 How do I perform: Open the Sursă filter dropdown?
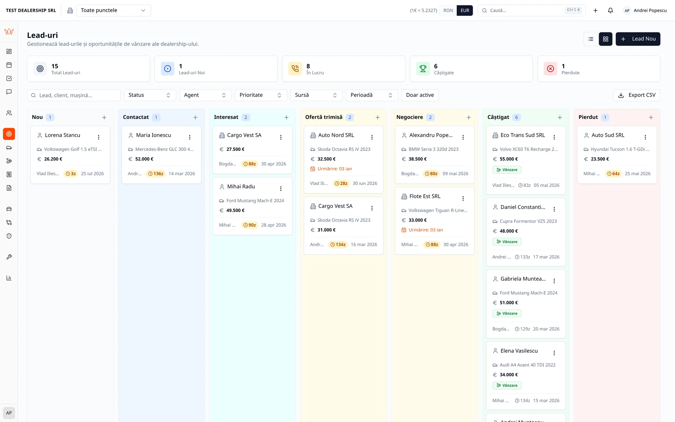[316, 95]
